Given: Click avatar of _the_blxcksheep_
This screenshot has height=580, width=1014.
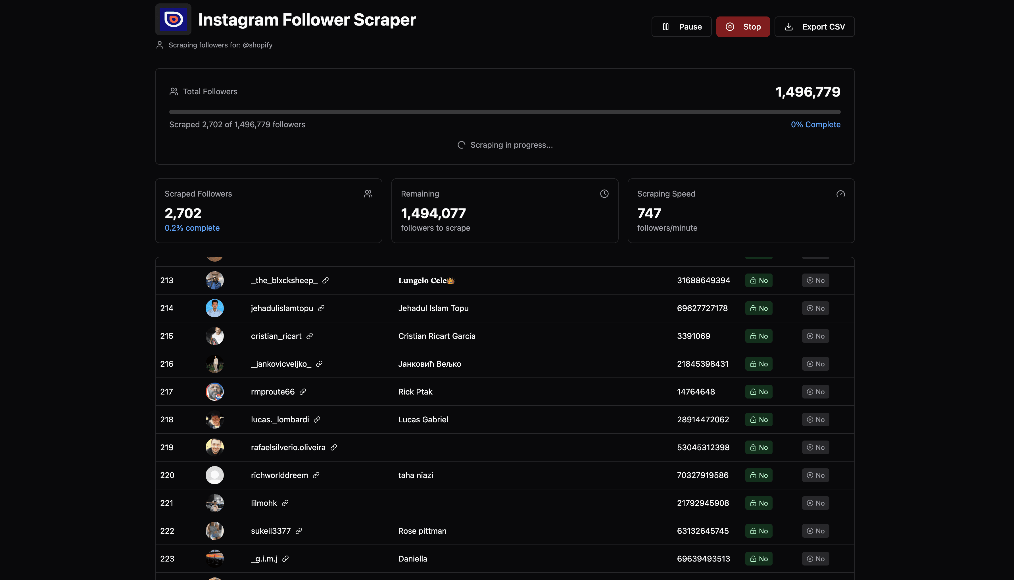Looking at the screenshot, I should pos(215,280).
